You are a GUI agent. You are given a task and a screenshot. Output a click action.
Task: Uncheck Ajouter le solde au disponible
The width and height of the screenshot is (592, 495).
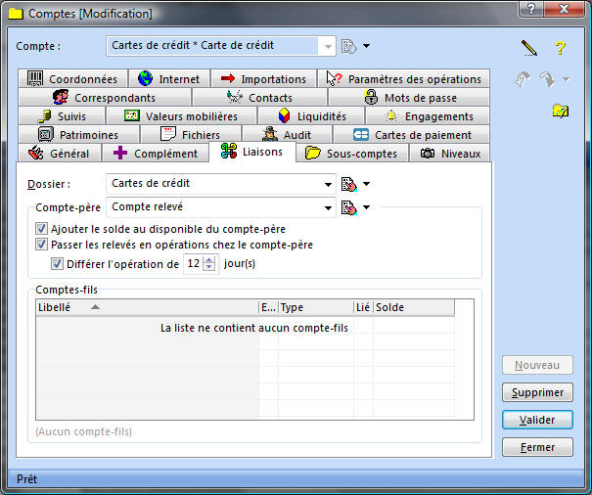pyautogui.click(x=42, y=229)
